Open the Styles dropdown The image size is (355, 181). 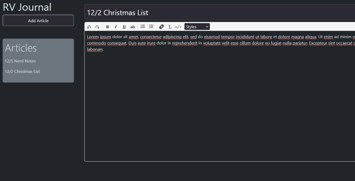(x=197, y=27)
